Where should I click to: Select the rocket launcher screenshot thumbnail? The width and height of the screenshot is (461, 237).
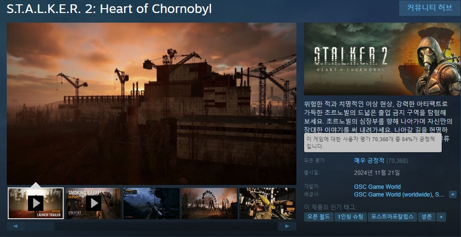[x=267, y=203]
